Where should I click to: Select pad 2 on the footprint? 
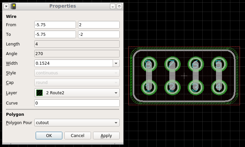[x=172, y=87]
